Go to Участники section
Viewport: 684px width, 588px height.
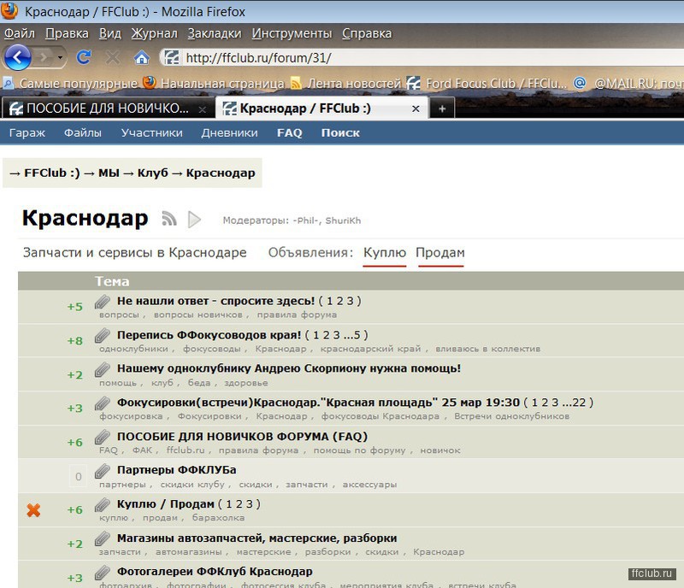(x=152, y=132)
